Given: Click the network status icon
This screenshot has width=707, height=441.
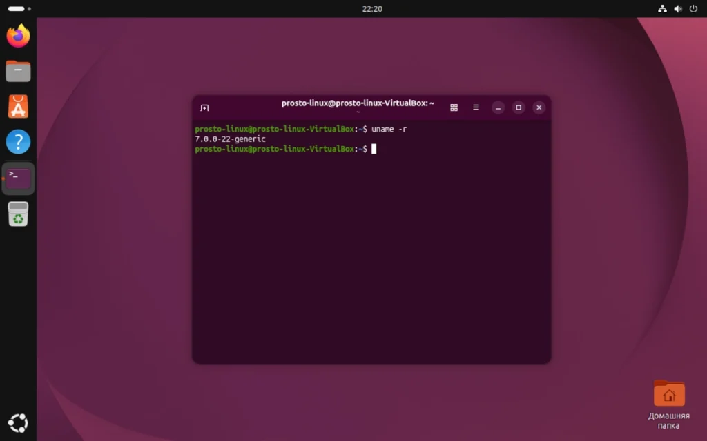Looking at the screenshot, I should click(662, 8).
